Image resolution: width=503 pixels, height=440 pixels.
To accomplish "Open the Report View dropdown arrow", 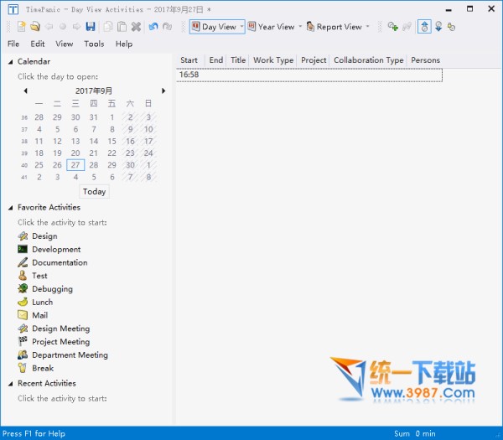I will 368,27.
